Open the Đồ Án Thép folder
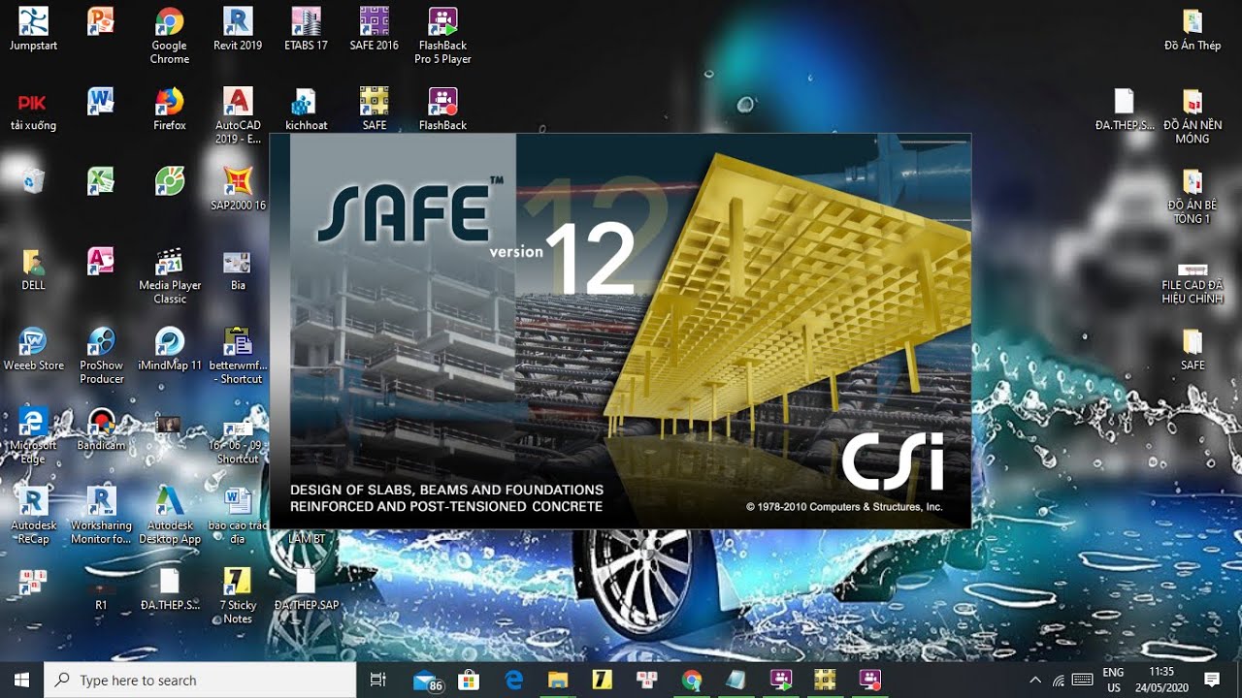Viewport: 1242px width, 698px height. point(1193,29)
